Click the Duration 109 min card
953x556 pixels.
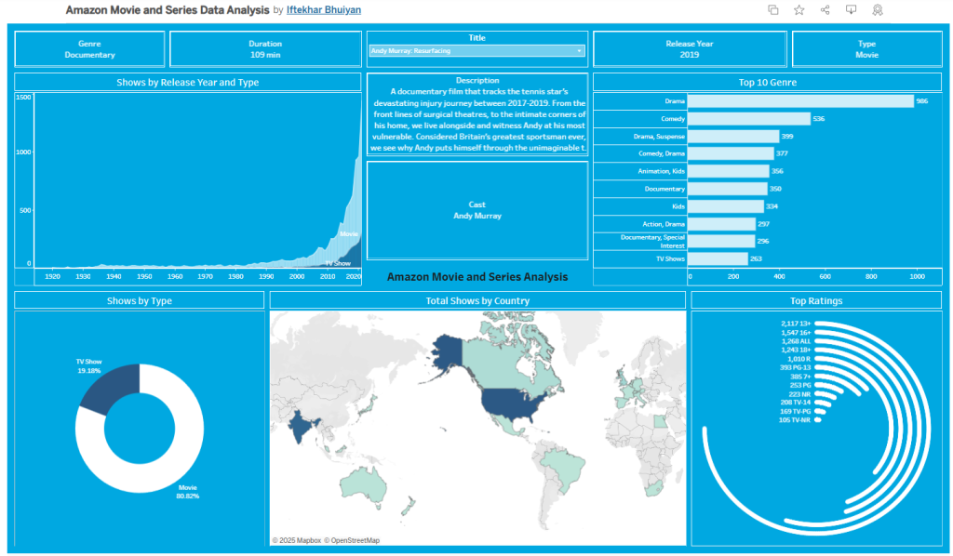coord(265,49)
